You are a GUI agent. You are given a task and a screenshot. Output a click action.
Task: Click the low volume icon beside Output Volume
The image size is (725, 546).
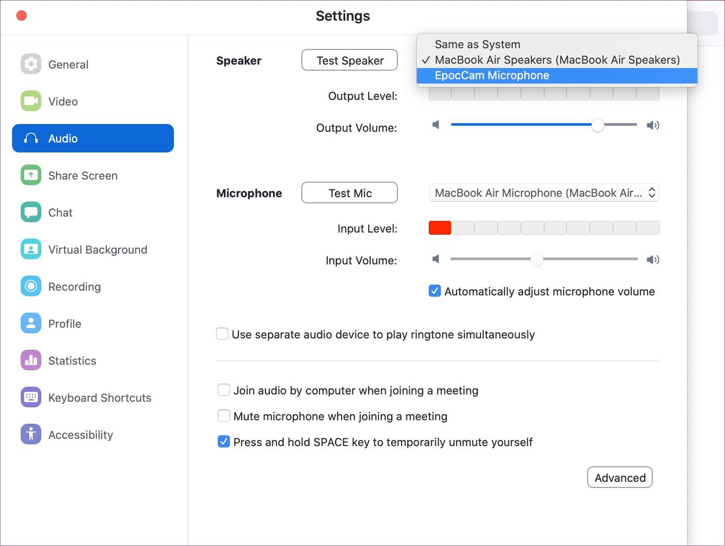pyautogui.click(x=436, y=125)
